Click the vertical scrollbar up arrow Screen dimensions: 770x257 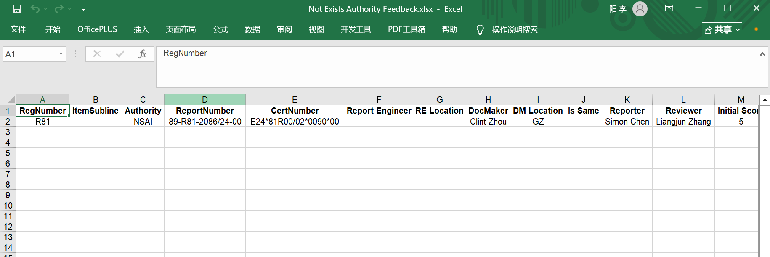765,100
